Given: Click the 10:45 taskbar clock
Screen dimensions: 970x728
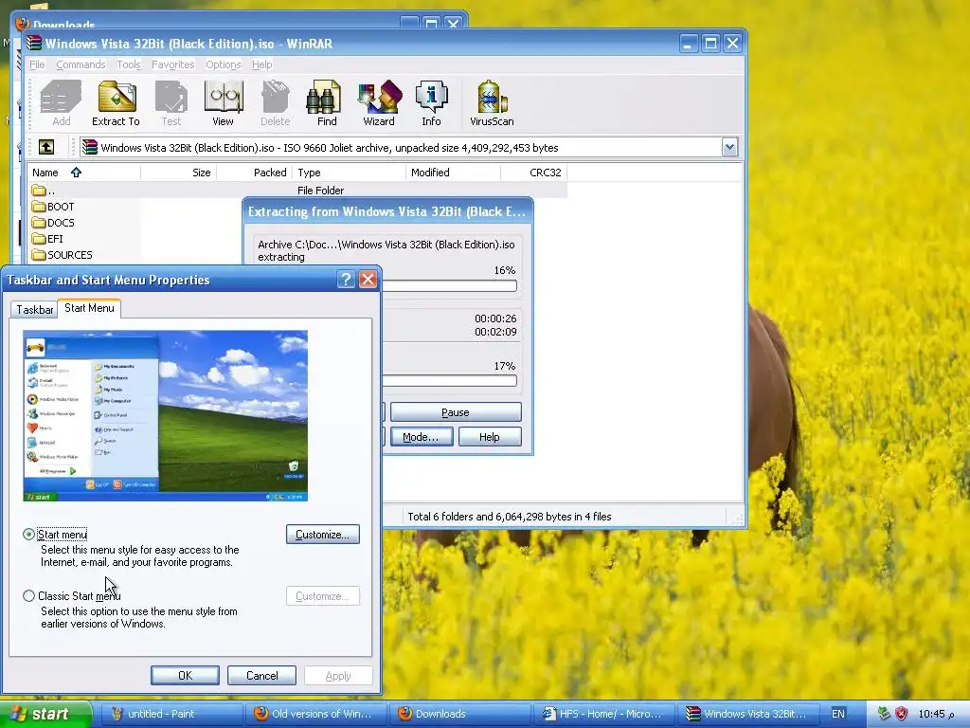Looking at the screenshot, I should tap(936, 714).
